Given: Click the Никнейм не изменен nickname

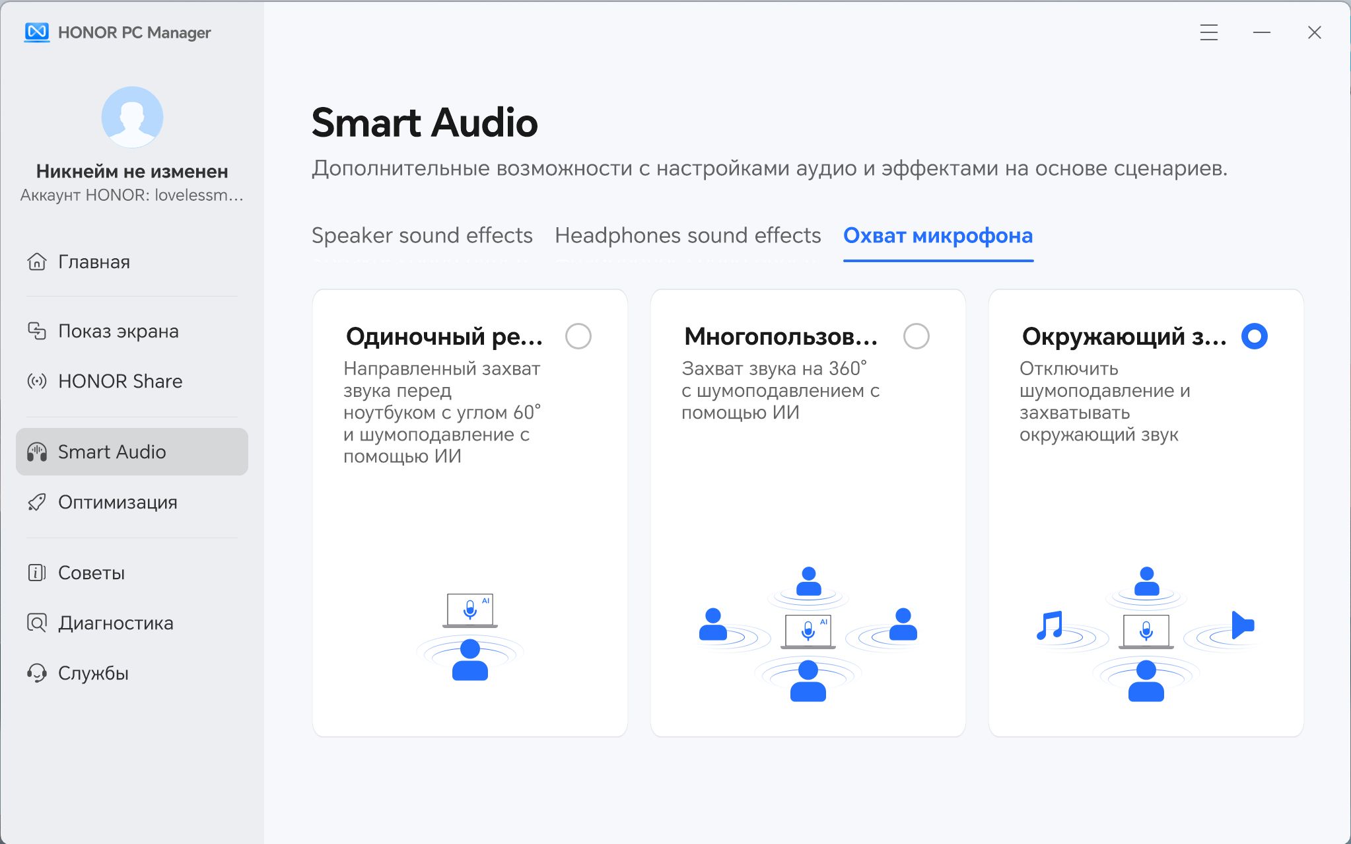Looking at the screenshot, I should click(132, 172).
